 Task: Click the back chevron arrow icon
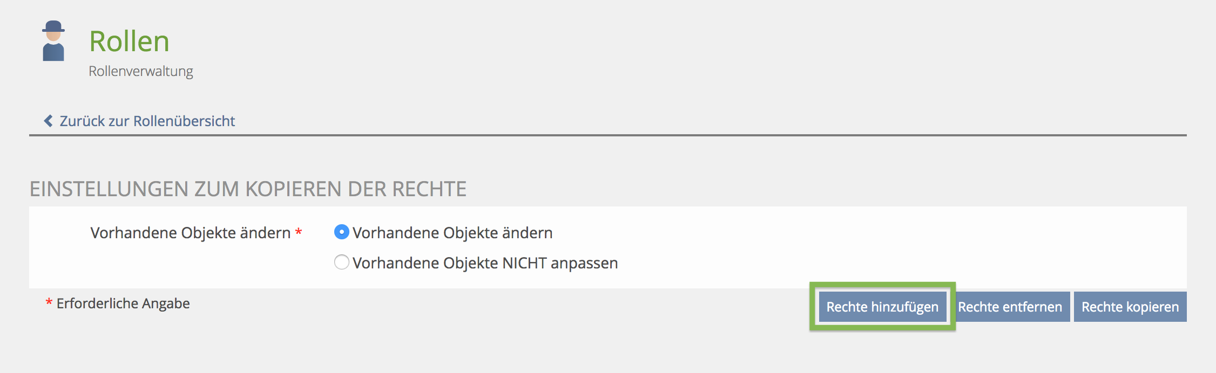click(49, 121)
